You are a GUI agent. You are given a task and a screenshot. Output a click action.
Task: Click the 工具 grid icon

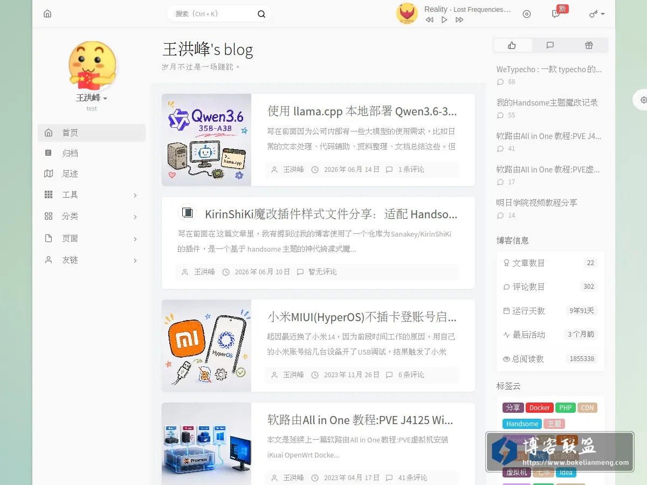pos(49,195)
